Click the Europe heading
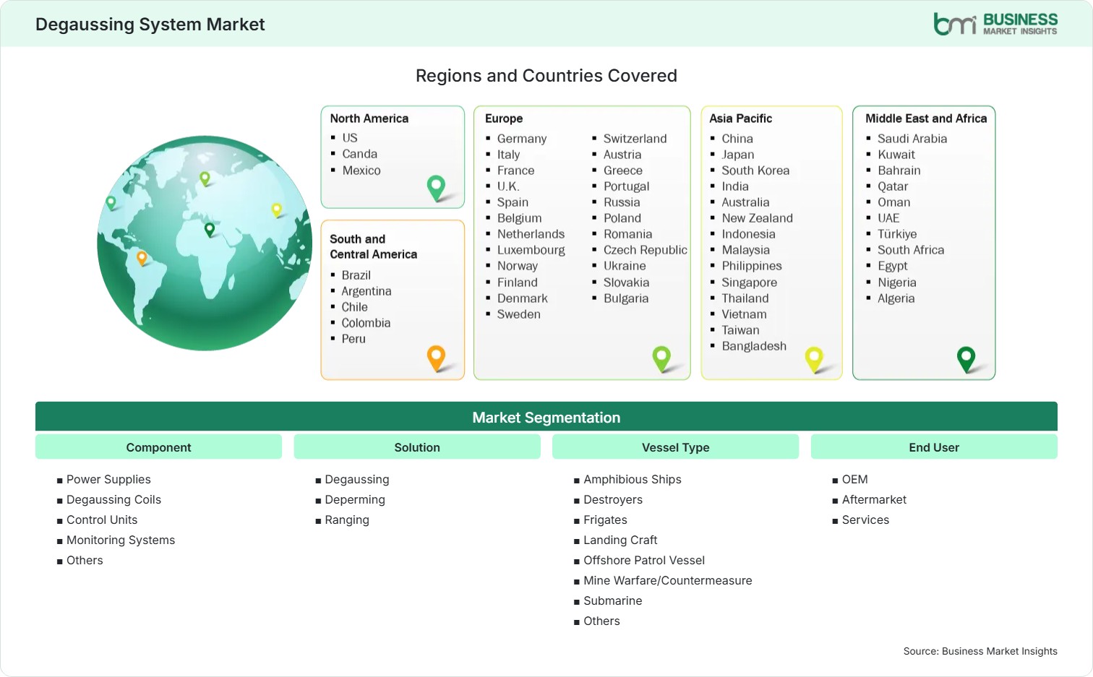This screenshot has width=1093, height=677. (x=504, y=118)
